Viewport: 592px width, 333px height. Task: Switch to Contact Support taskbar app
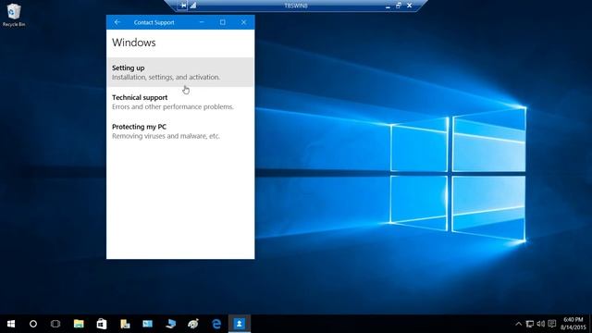coord(239,324)
